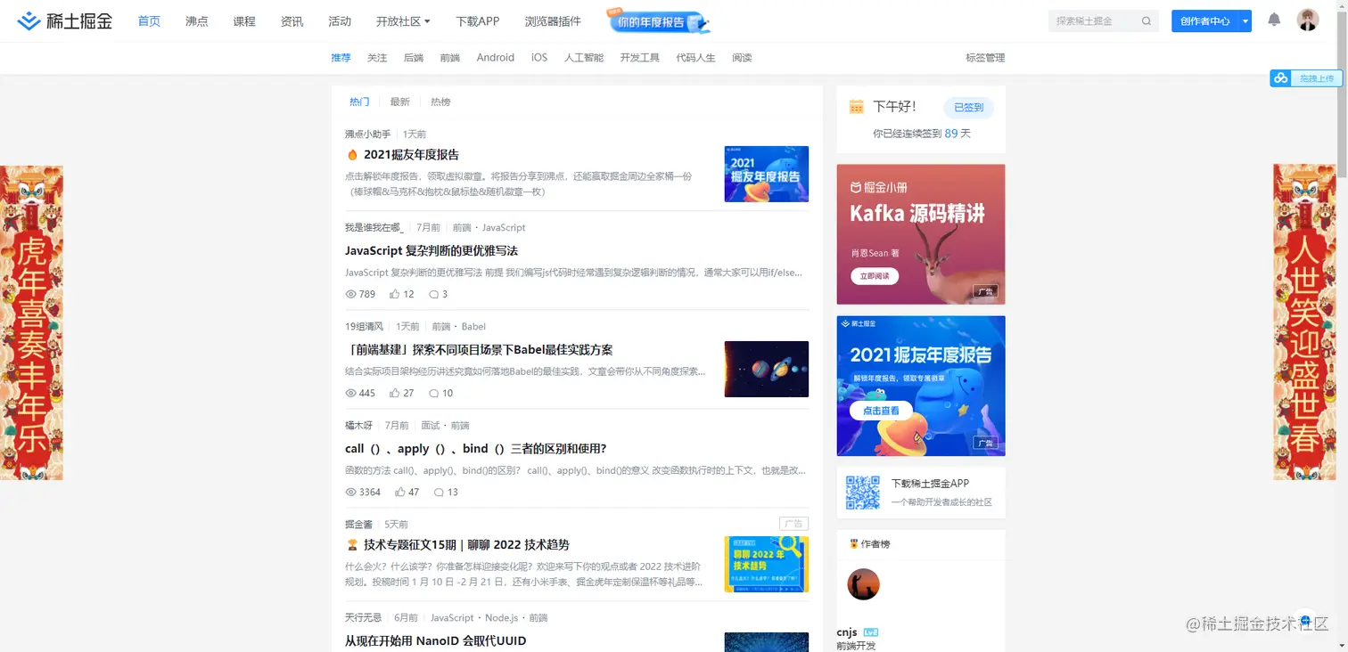
Task: Open the 资讯 nav item
Action: 292,21
